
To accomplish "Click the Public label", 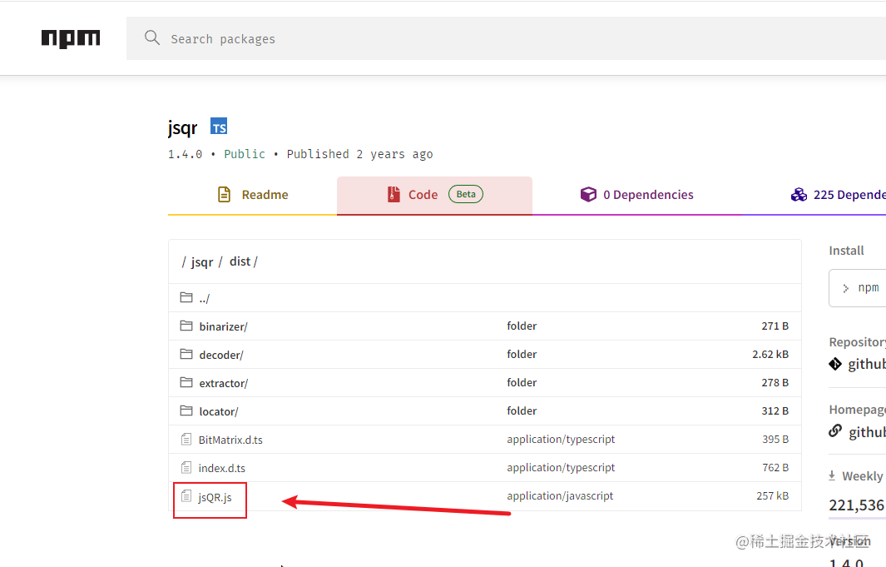I will (244, 154).
